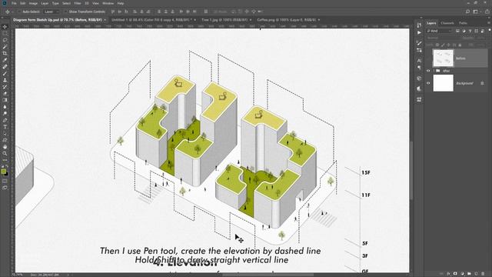Click the background black color swatch
492x277 pixels.
pos(6,174)
